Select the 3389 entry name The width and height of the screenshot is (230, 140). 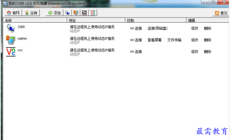21,27
